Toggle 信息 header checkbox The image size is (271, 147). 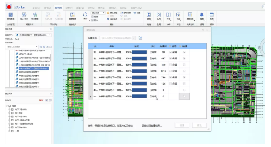click(170, 46)
